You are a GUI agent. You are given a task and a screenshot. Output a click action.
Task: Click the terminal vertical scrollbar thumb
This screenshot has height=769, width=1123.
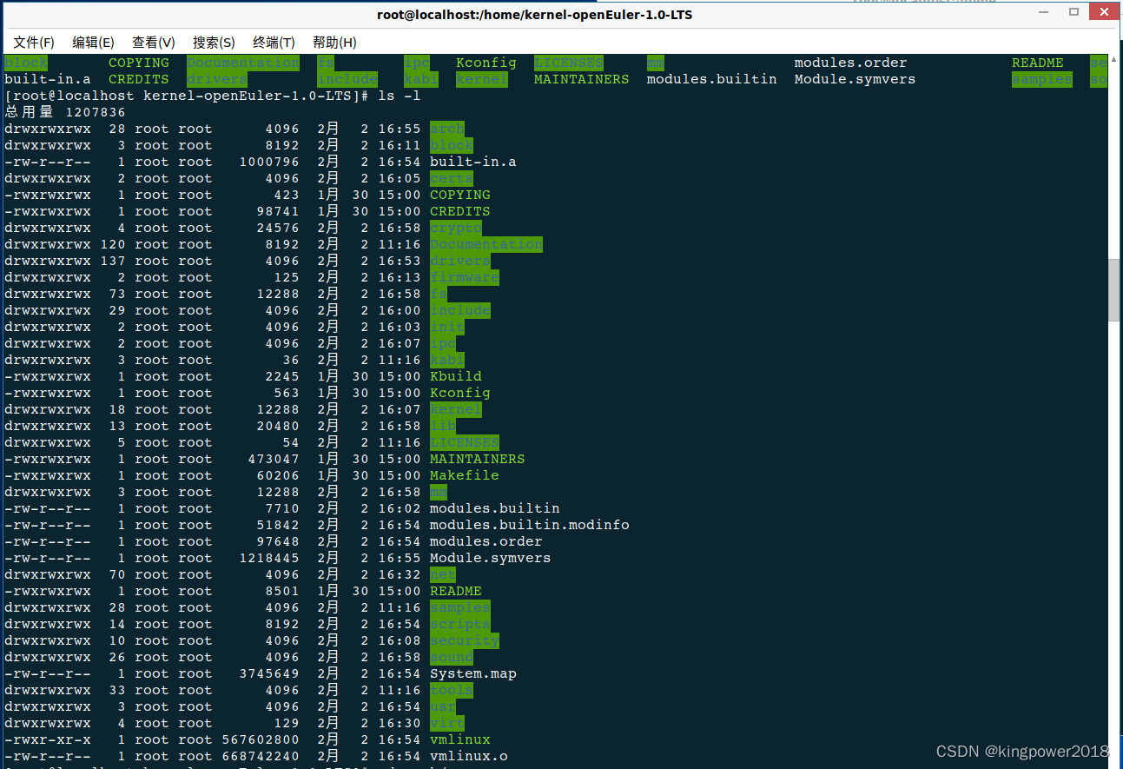(1114, 290)
